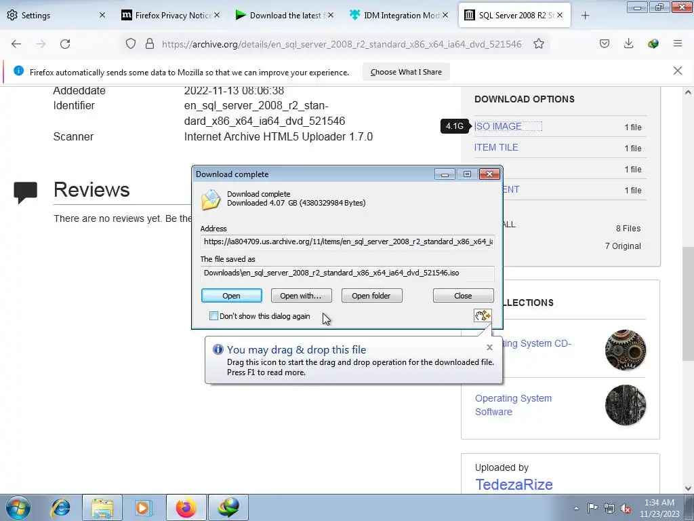694x521 pixels.
Task: Go back to previous page
Action: 16,44
